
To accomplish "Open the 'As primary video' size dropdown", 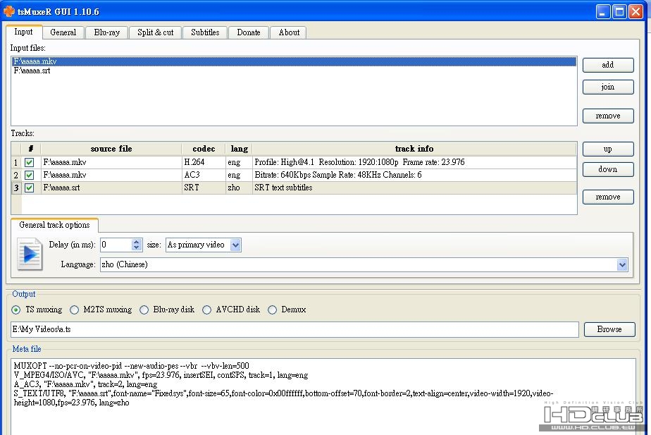I will 235,245.
